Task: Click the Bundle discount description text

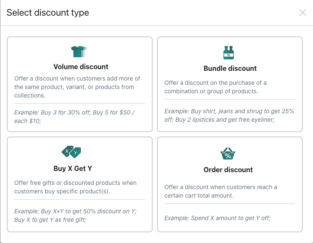Action: coord(215,87)
